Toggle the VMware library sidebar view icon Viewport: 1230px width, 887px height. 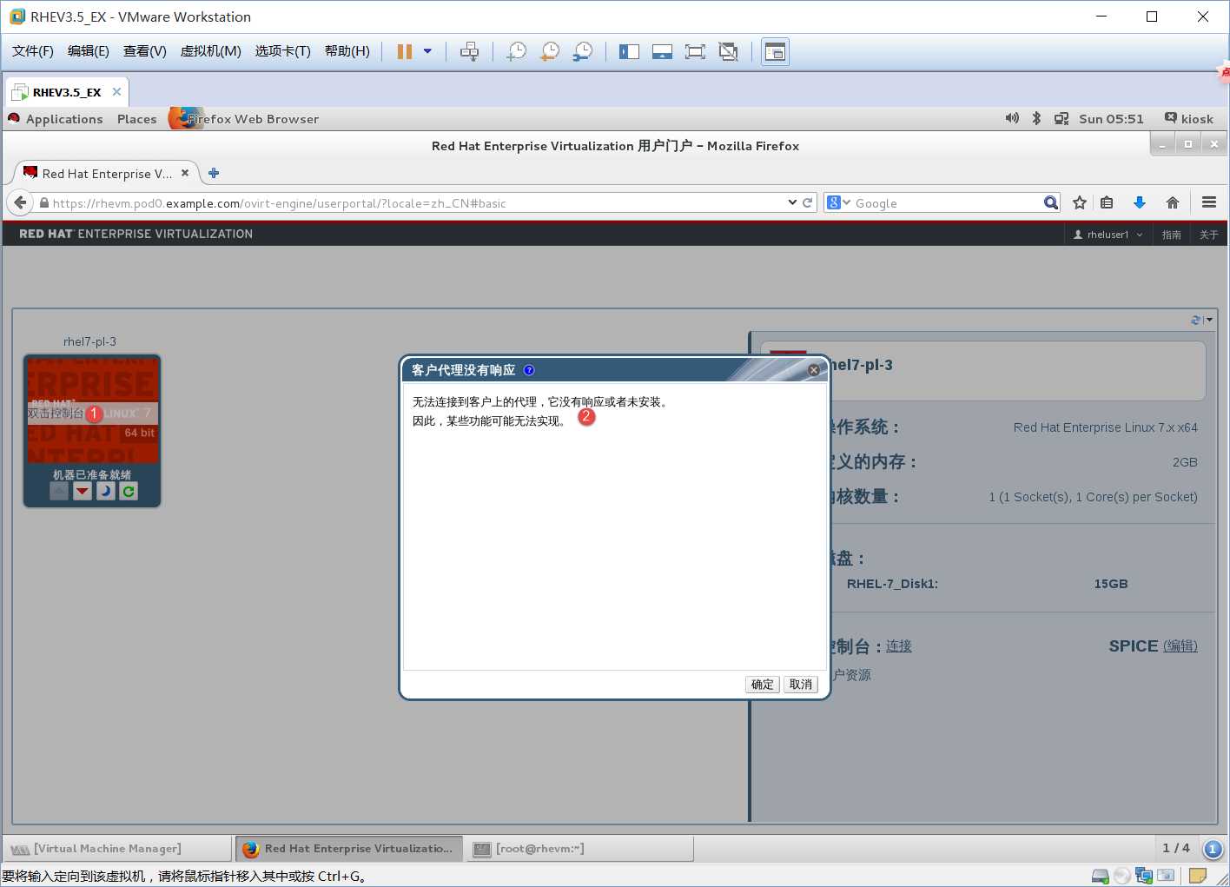(x=629, y=51)
